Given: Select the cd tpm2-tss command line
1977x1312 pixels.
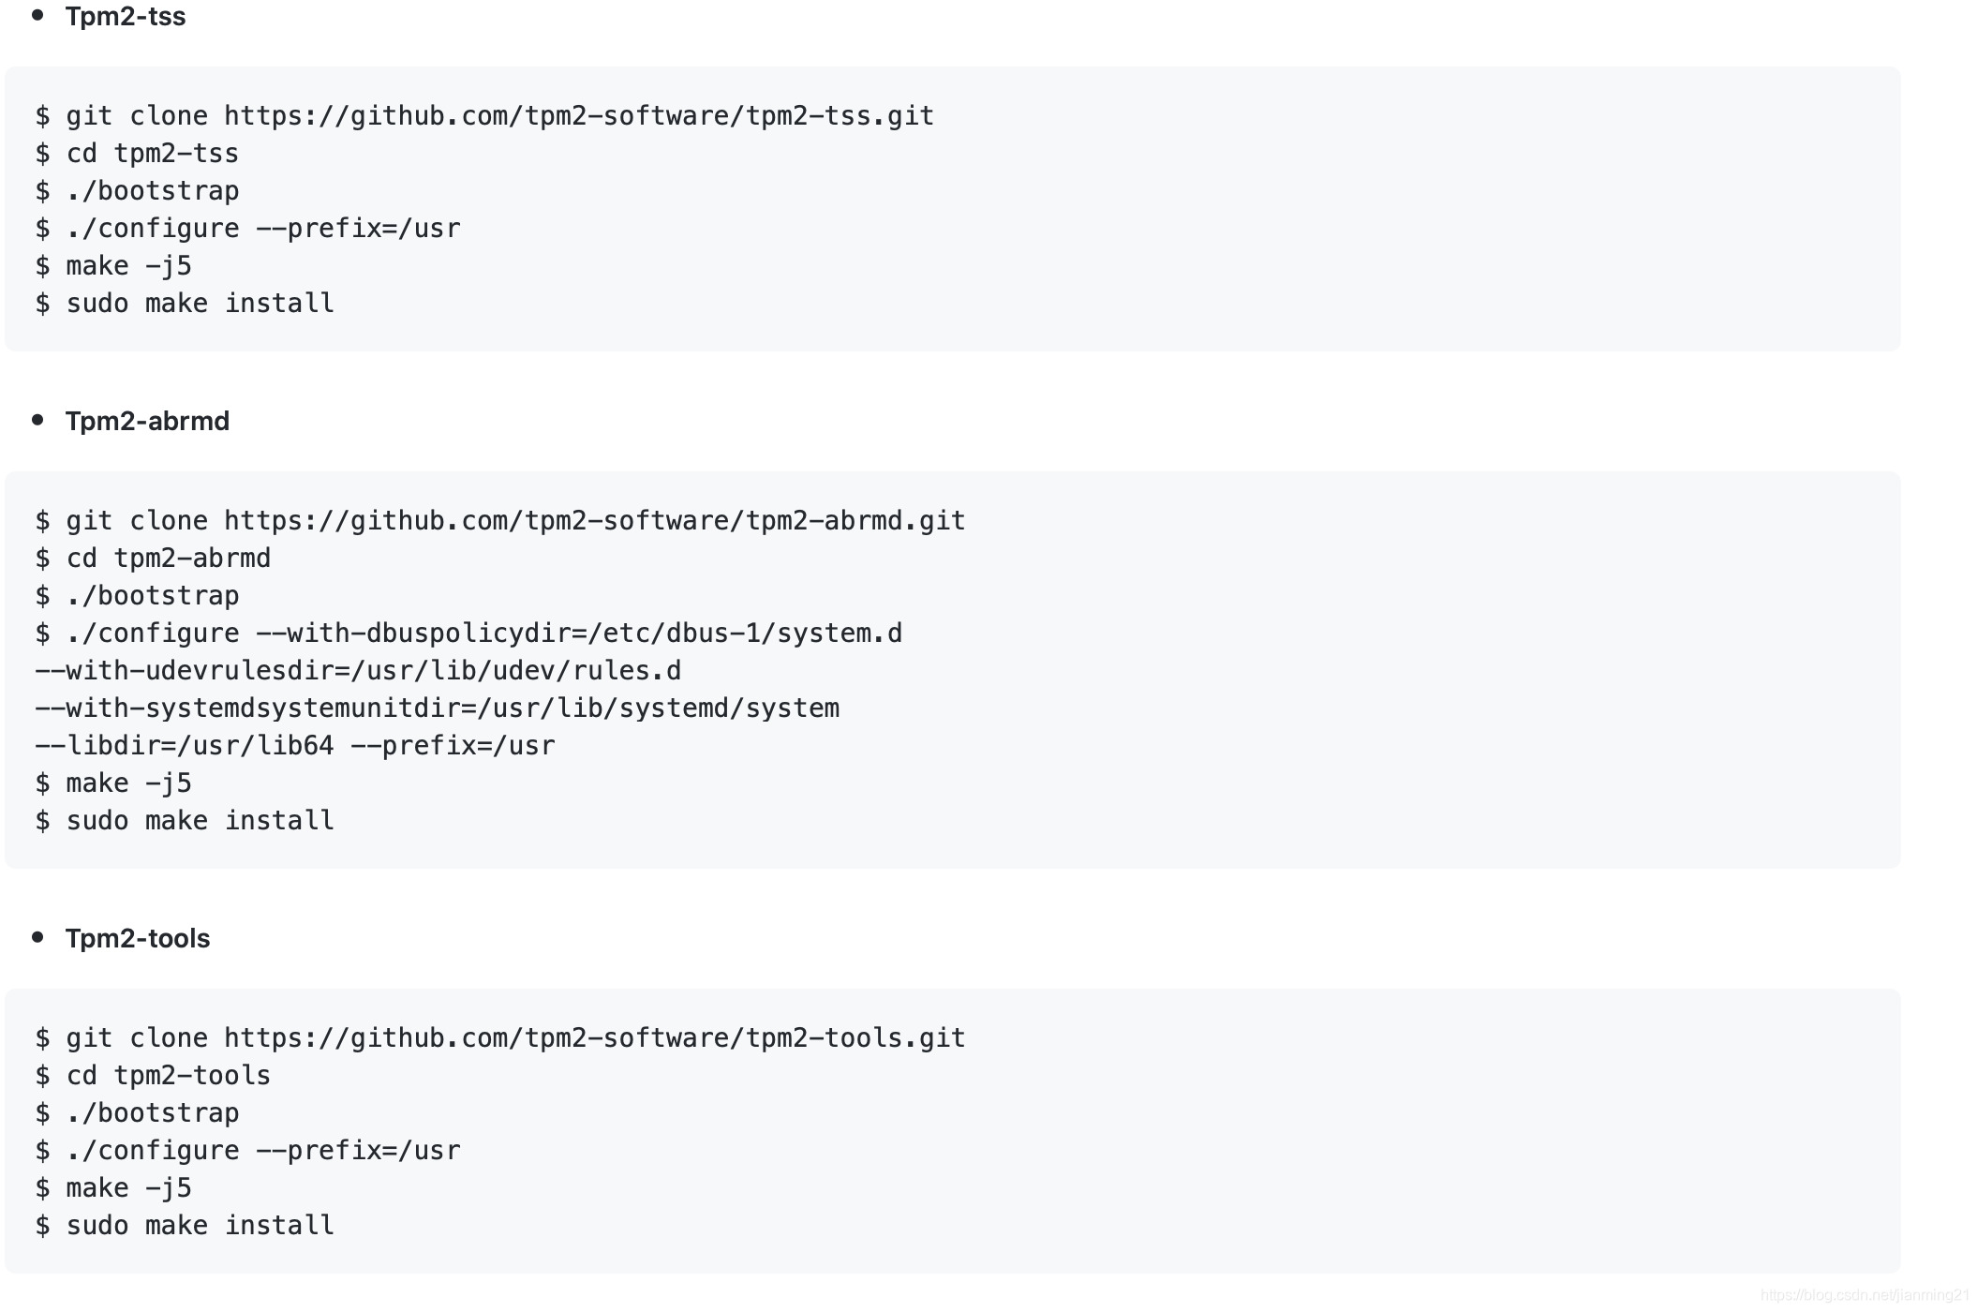Looking at the screenshot, I should coord(136,153).
